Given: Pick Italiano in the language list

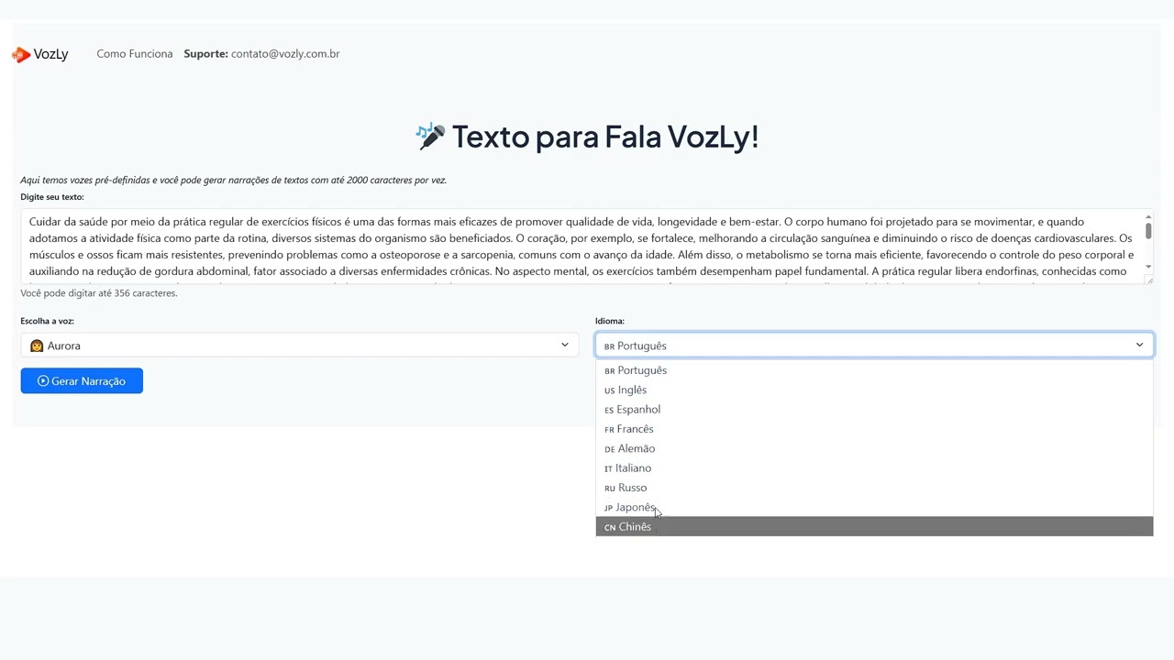Looking at the screenshot, I should coord(874,468).
